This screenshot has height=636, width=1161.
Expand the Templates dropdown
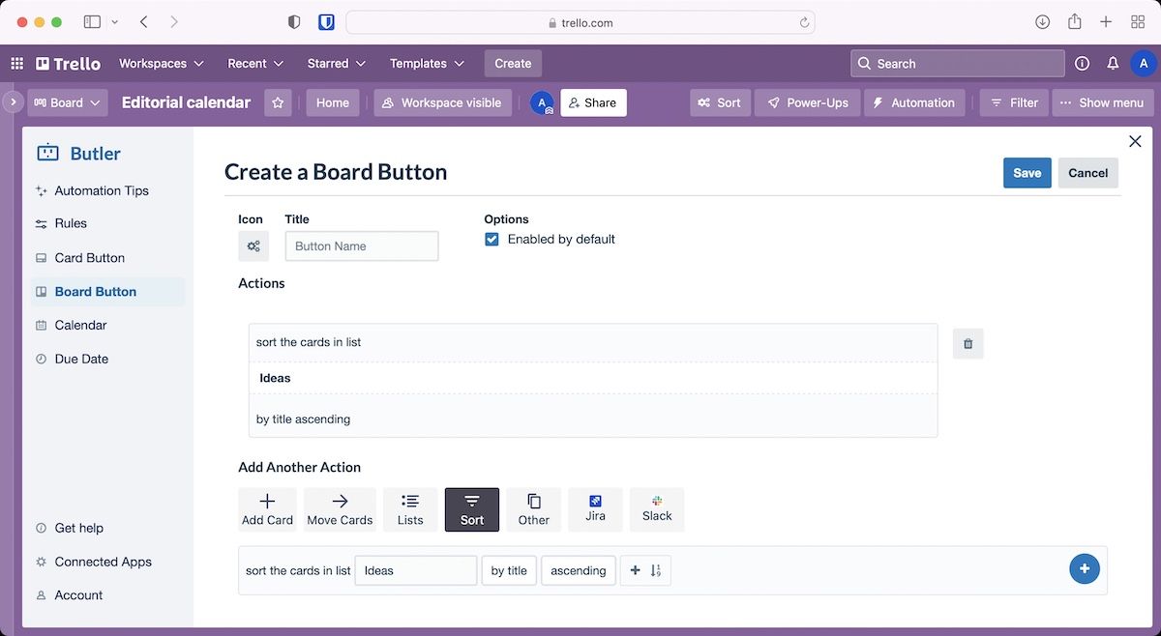tap(427, 64)
